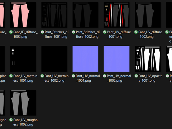172x129 pixels.
Task: Click the Pant_UV_normal_1001.png file name
Action: pyautogui.click(x=88, y=78)
